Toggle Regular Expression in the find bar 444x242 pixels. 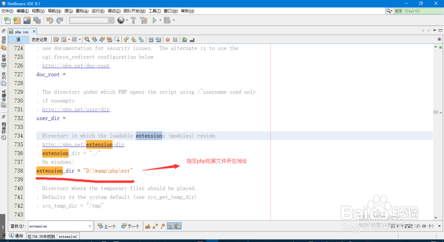point(163,226)
